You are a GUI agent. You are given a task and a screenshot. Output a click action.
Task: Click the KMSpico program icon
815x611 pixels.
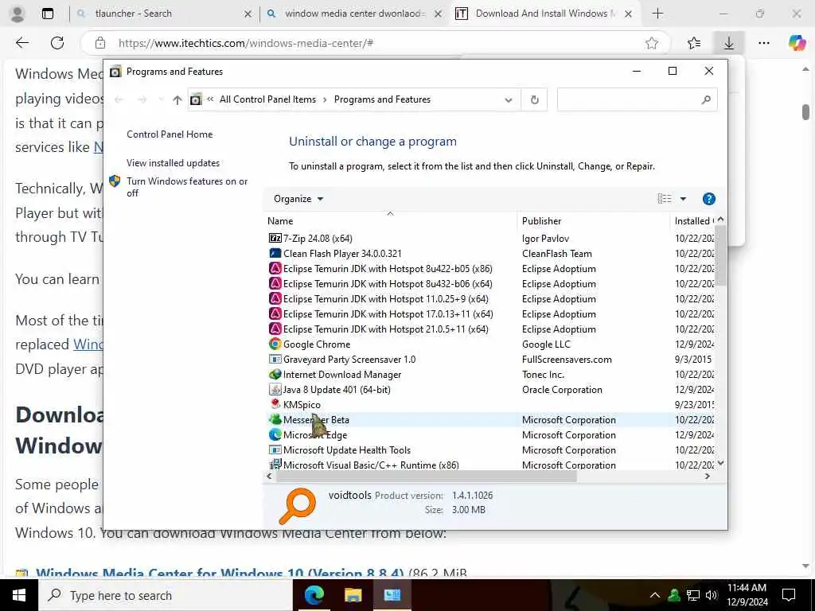(275, 404)
